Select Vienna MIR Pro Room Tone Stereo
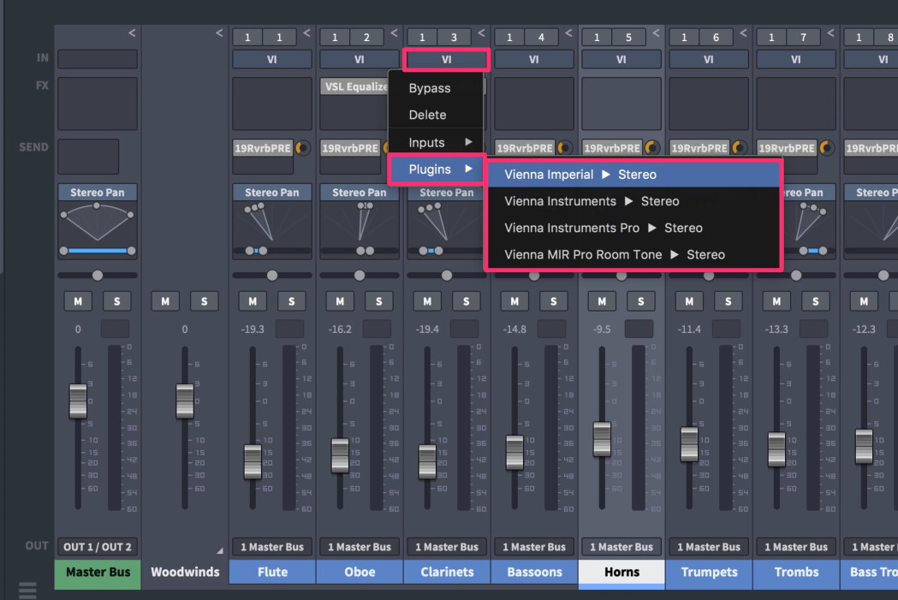This screenshot has height=600, width=898. [x=633, y=255]
